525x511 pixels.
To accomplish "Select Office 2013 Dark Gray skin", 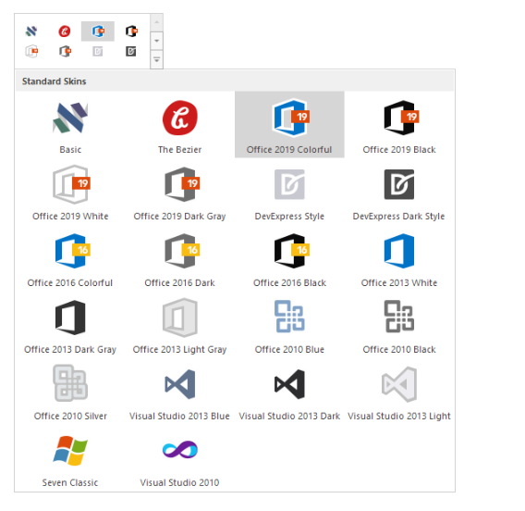I will (70, 325).
